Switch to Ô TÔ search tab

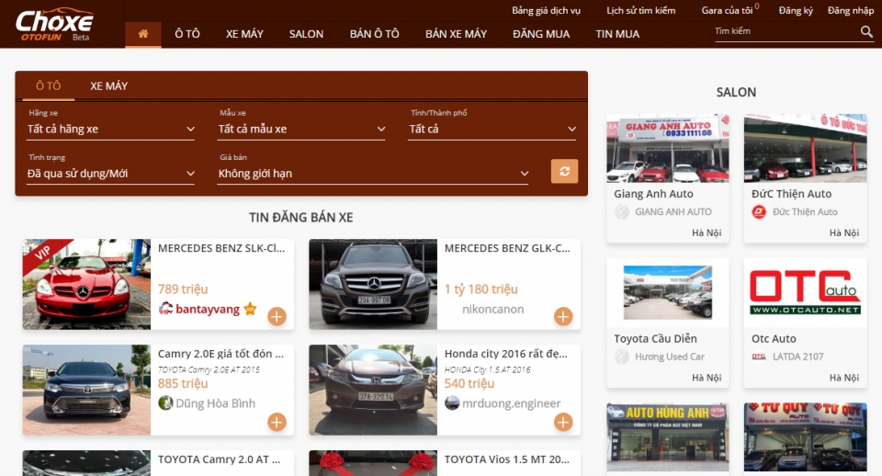pos(49,85)
